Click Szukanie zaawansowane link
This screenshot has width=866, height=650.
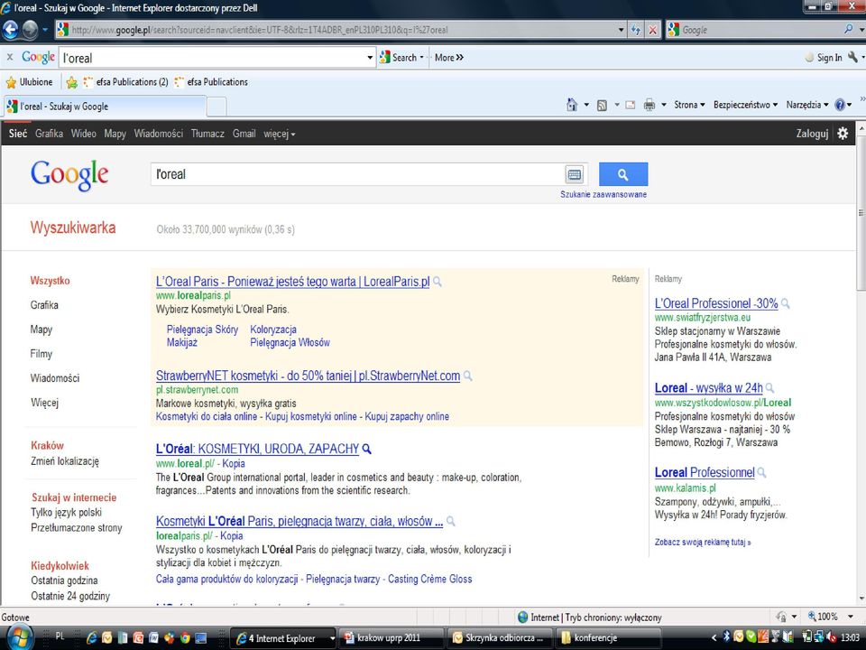[x=603, y=195]
